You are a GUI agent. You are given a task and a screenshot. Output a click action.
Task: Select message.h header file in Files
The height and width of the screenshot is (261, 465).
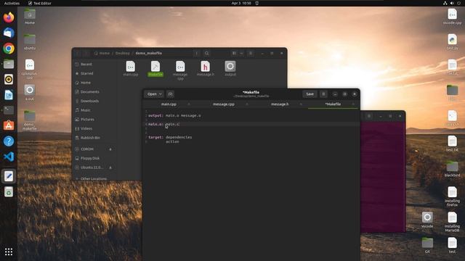pyautogui.click(x=205, y=69)
